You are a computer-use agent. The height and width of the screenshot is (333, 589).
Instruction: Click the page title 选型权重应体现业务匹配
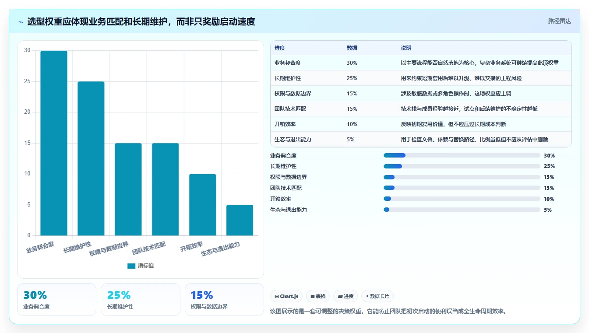[x=141, y=21]
